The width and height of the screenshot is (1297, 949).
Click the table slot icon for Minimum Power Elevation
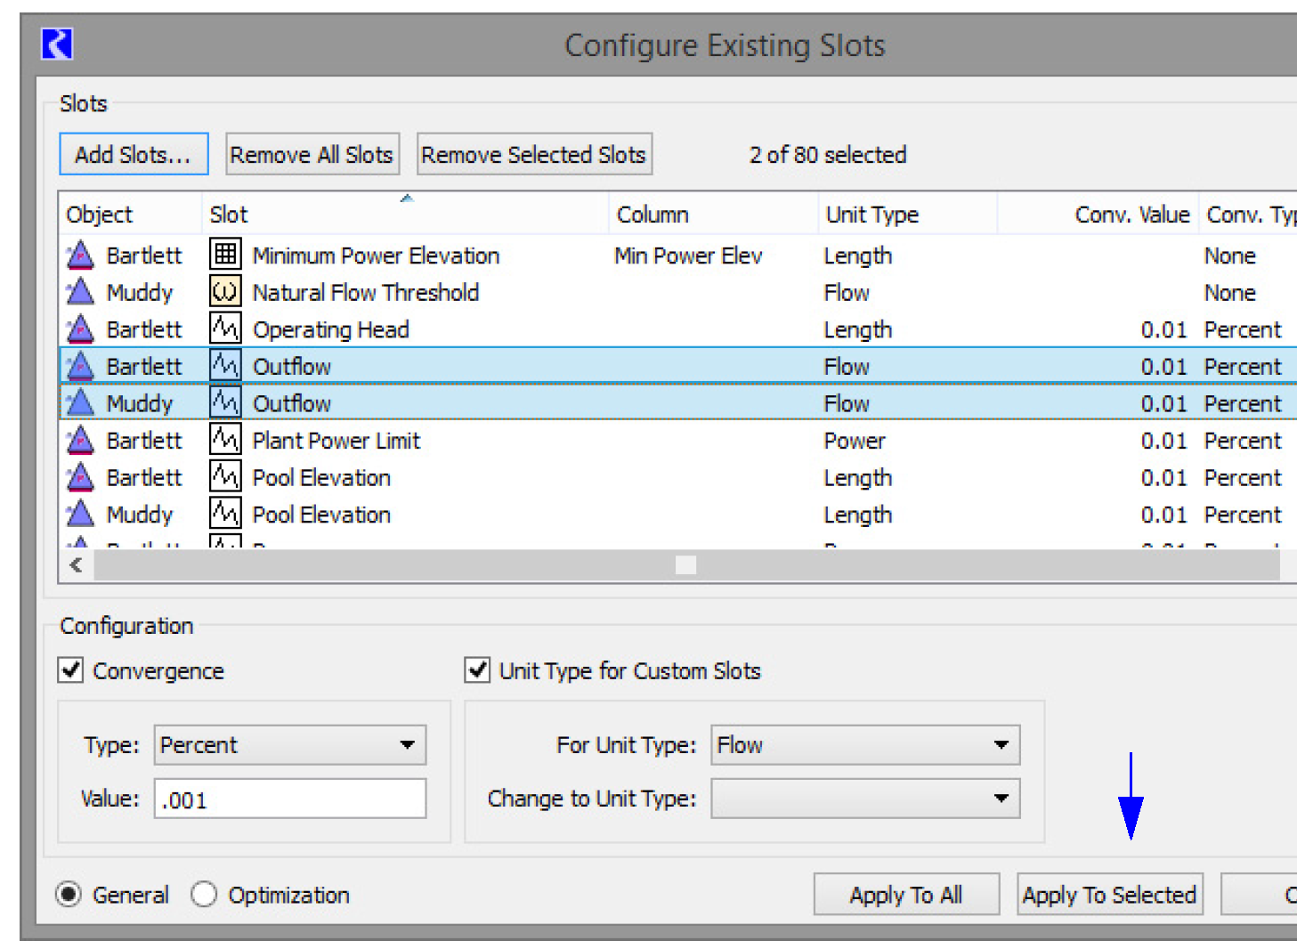tap(225, 255)
